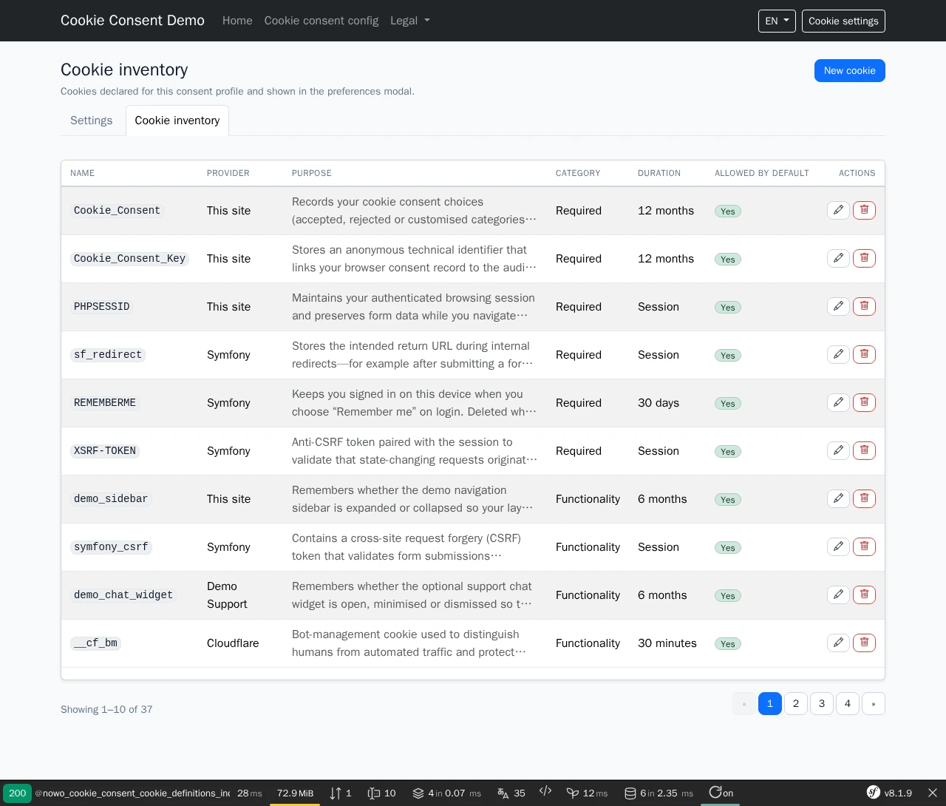Screen dimensions: 946x806
Task: Select the REMEMBERME cookie name
Action: click(x=105, y=402)
